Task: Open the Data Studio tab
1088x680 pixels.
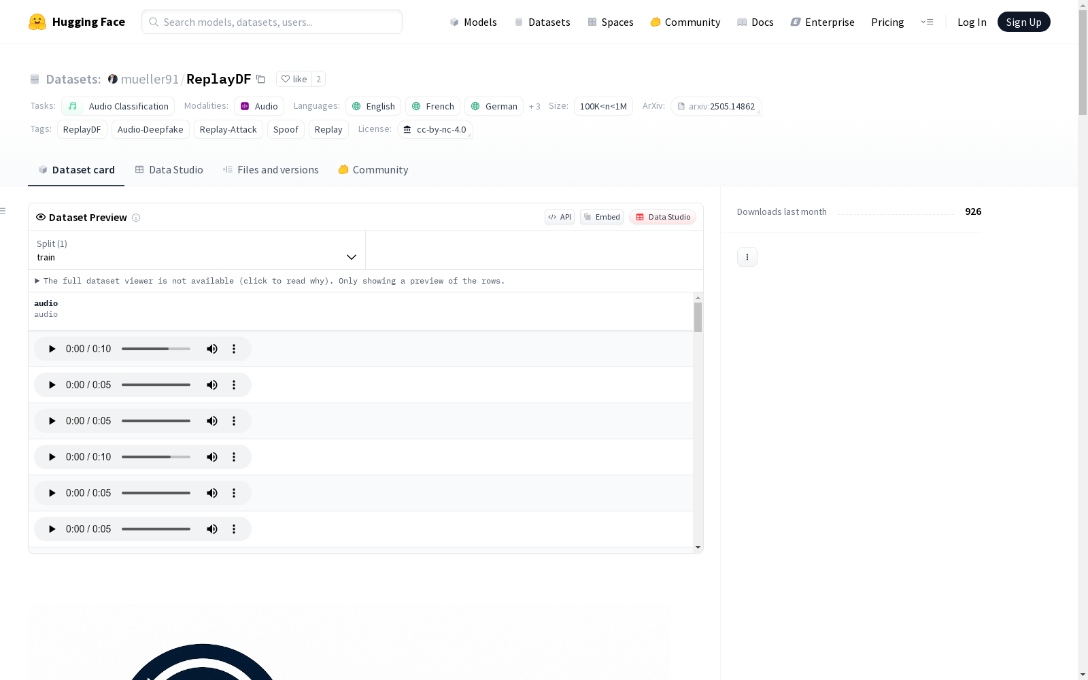Action: 169,170
